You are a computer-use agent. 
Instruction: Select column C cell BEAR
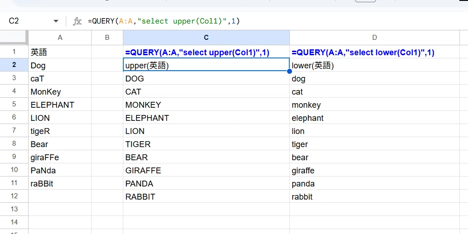pos(206,157)
